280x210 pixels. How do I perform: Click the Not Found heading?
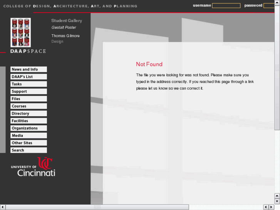(x=149, y=64)
